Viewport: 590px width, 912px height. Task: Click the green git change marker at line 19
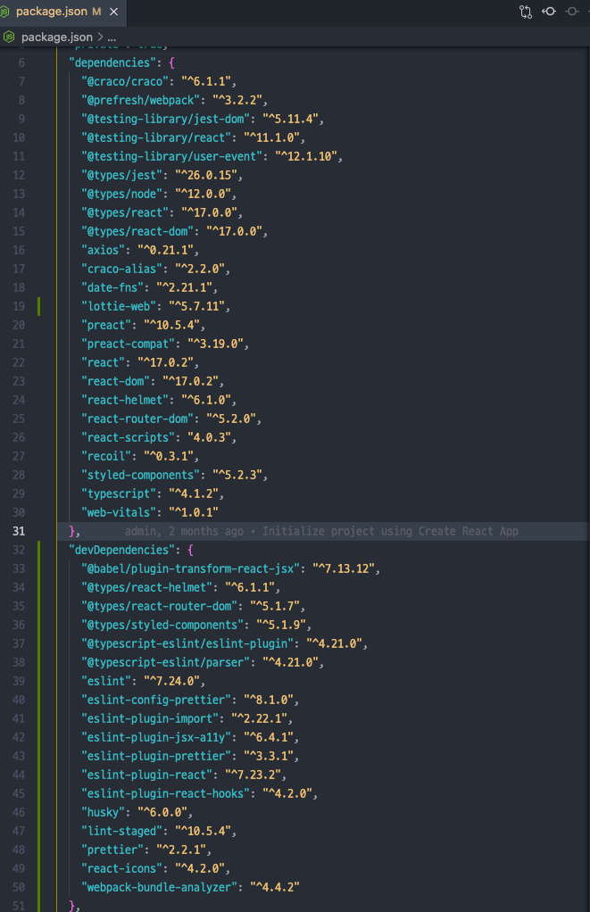(39, 306)
